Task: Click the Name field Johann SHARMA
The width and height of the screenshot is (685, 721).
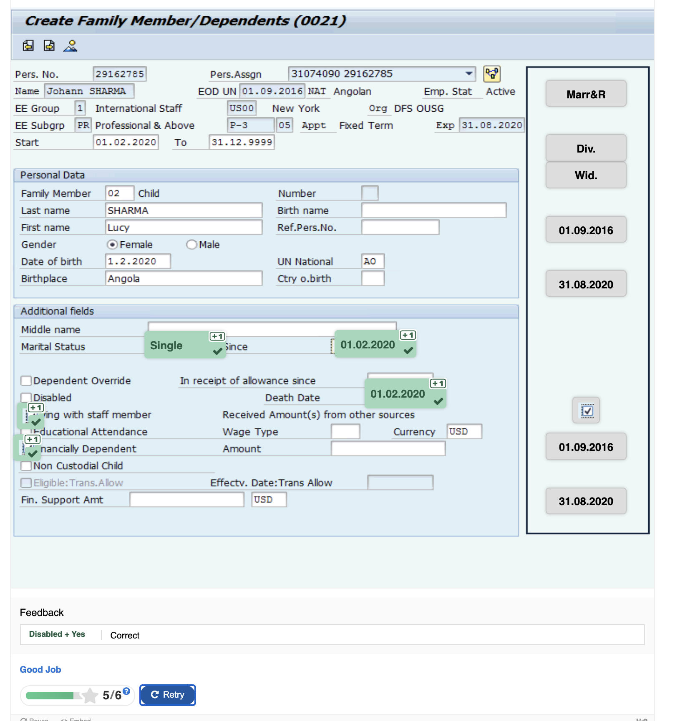Action: (x=89, y=91)
